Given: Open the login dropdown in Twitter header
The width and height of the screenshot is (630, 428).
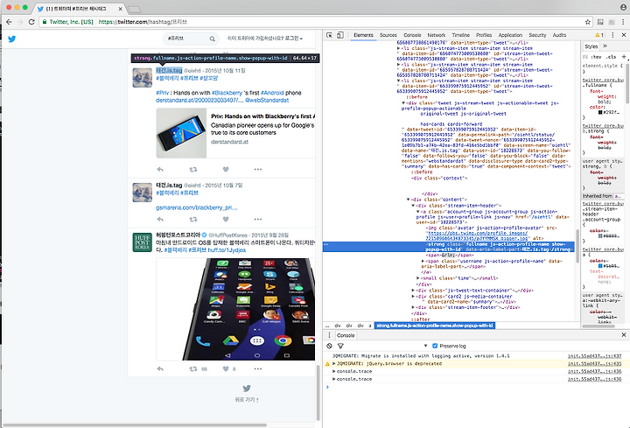Looking at the screenshot, I should (265, 39).
